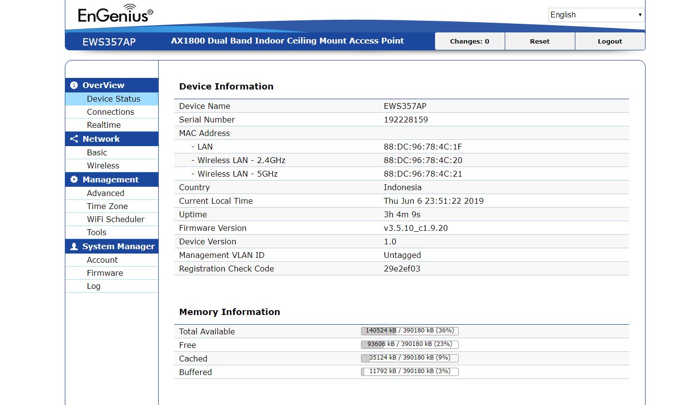Click the Device Version value 1.0
The image size is (692, 405).
pyautogui.click(x=390, y=241)
